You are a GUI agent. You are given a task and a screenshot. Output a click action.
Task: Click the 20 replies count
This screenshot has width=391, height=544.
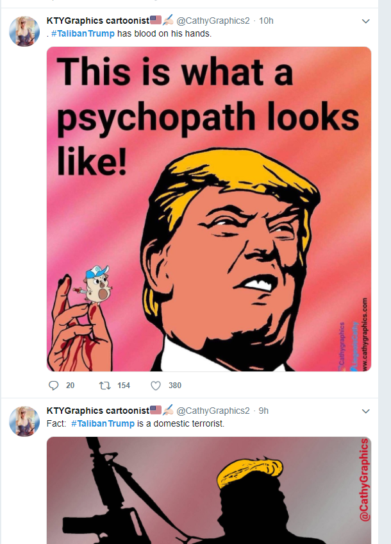click(x=71, y=386)
